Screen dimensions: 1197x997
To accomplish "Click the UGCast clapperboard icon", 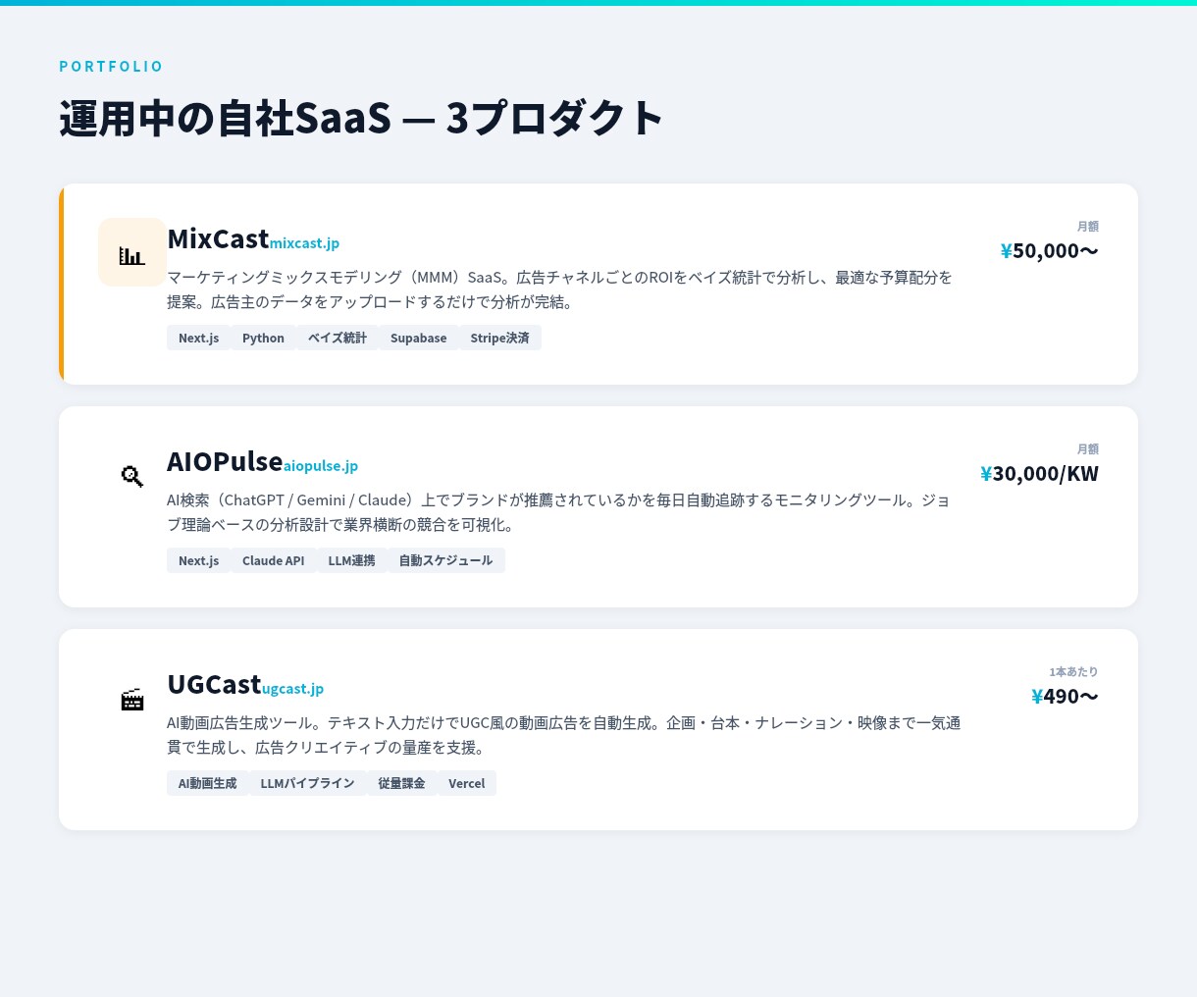I will [x=132, y=699].
